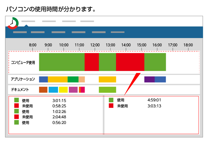This screenshot has height=143, width=208.
Task: Select the 未使用 2:04:48 row
Action: [x=40, y=117]
